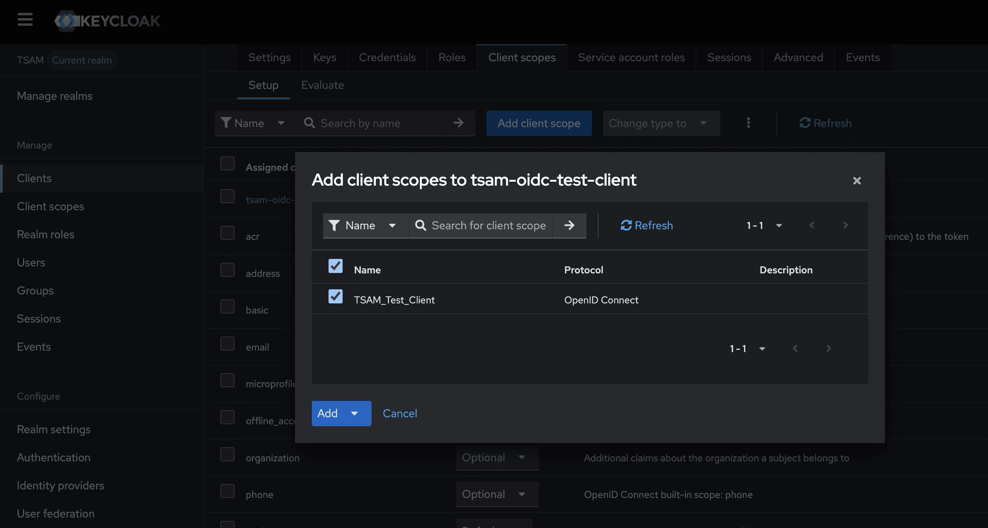Open the phone Optional type dropdown
Image resolution: width=988 pixels, height=528 pixels.
tap(497, 494)
